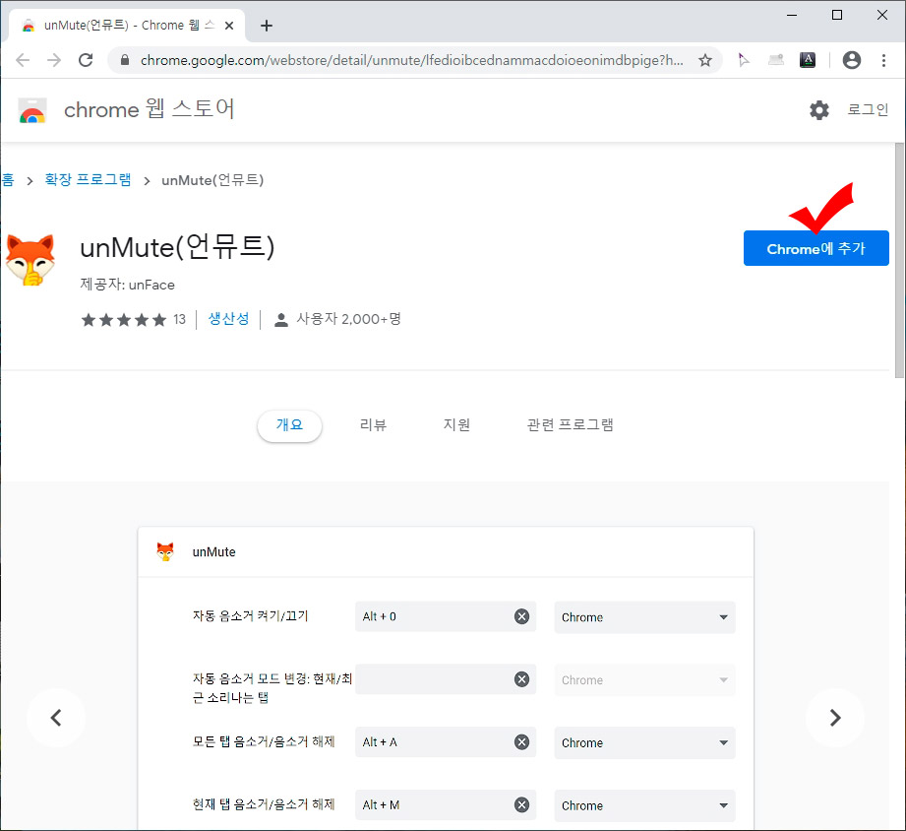The width and height of the screenshot is (906, 831).
Task: Click the browser forward arrow
Action: click(x=54, y=60)
